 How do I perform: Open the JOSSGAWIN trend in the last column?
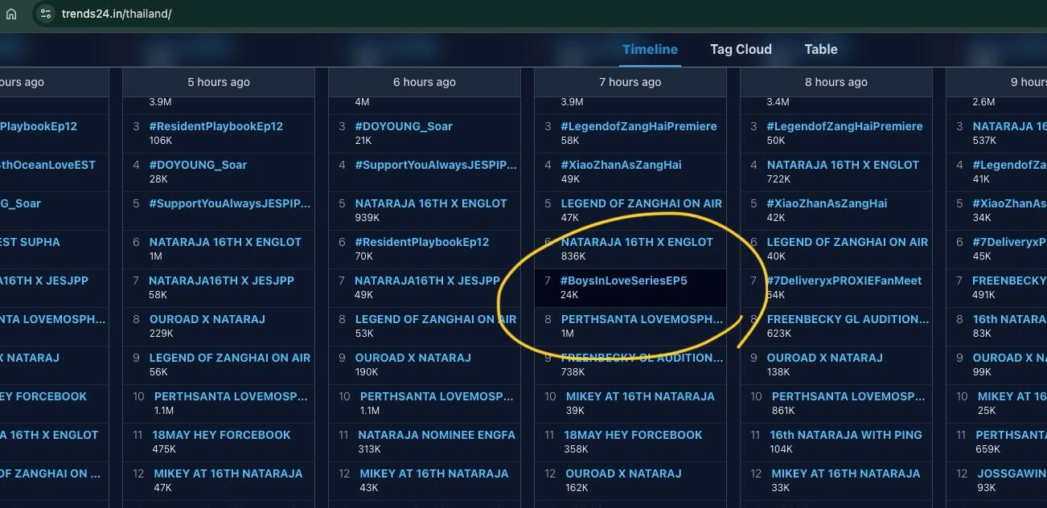point(1012,473)
